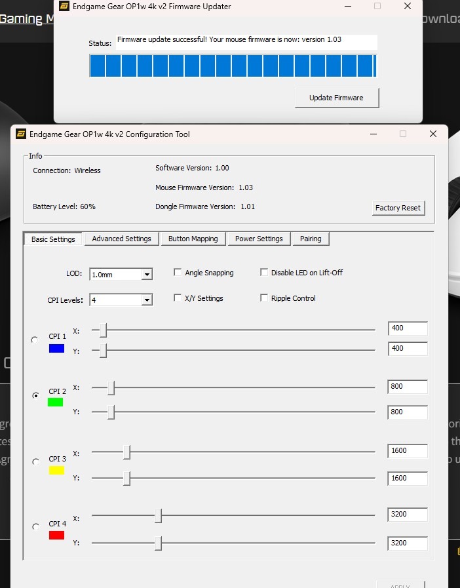Click the CPI 4 X slider handle

(159, 516)
